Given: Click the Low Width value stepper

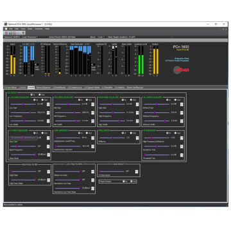Looking at the screenshot, I should click(48, 121).
